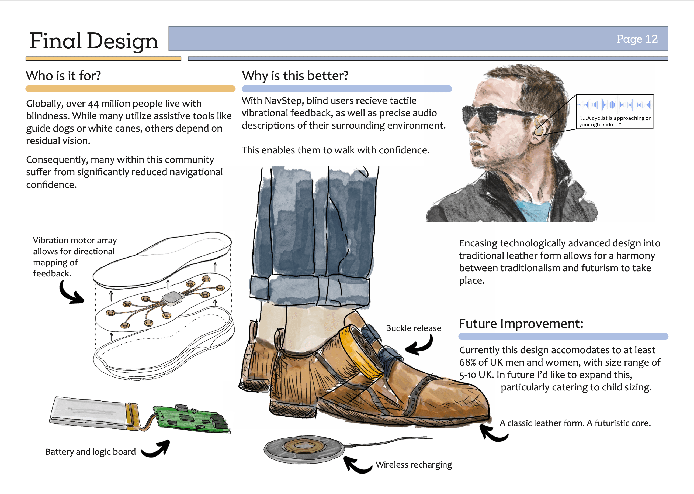Viewport: 694px width, 494px height.
Task: Click the 'Globally, over 44 million people' paragraph
Action: tap(129, 122)
